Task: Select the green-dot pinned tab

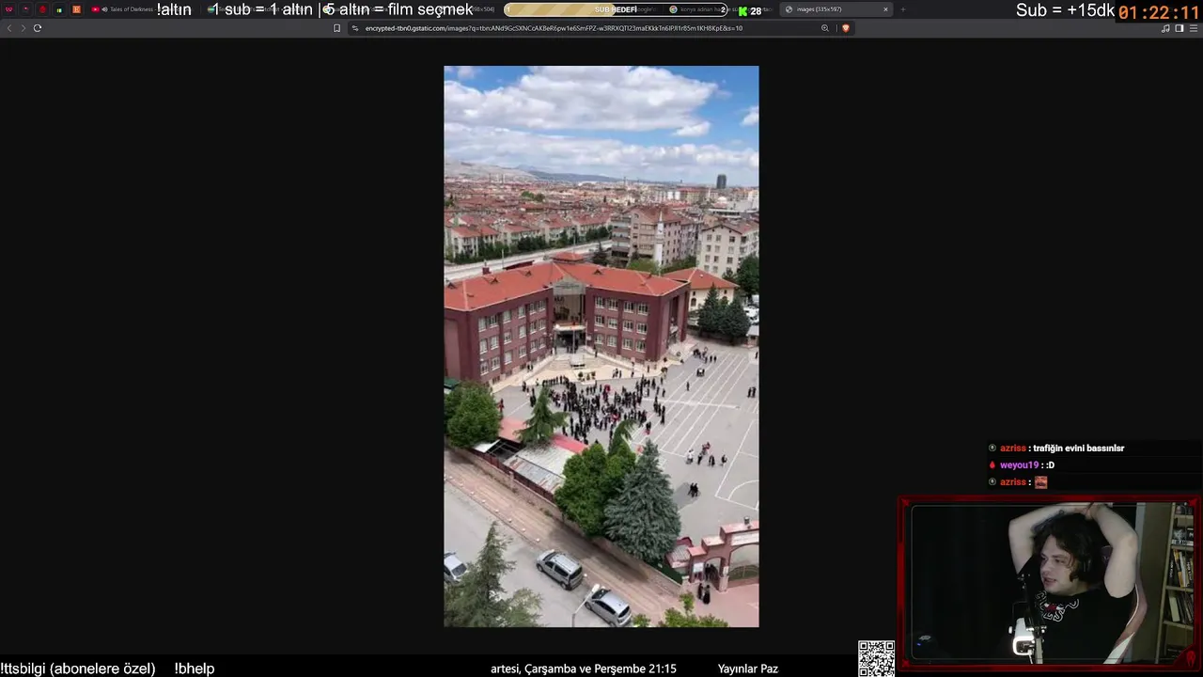Action: point(59,9)
